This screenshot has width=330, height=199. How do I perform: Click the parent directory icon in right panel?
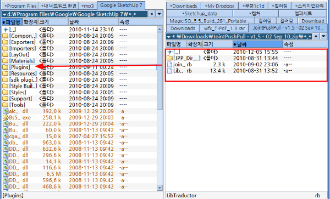[169, 52]
